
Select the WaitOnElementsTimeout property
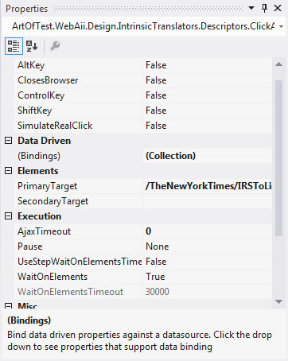click(x=79, y=292)
